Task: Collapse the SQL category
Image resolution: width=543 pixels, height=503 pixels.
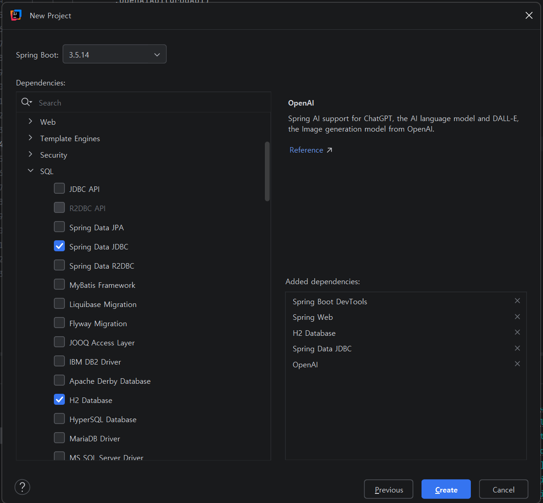Action: pyautogui.click(x=31, y=171)
